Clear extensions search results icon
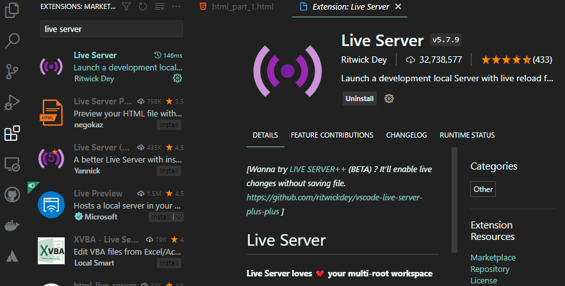Image resolution: width=565 pixels, height=286 pixels. (160, 6)
